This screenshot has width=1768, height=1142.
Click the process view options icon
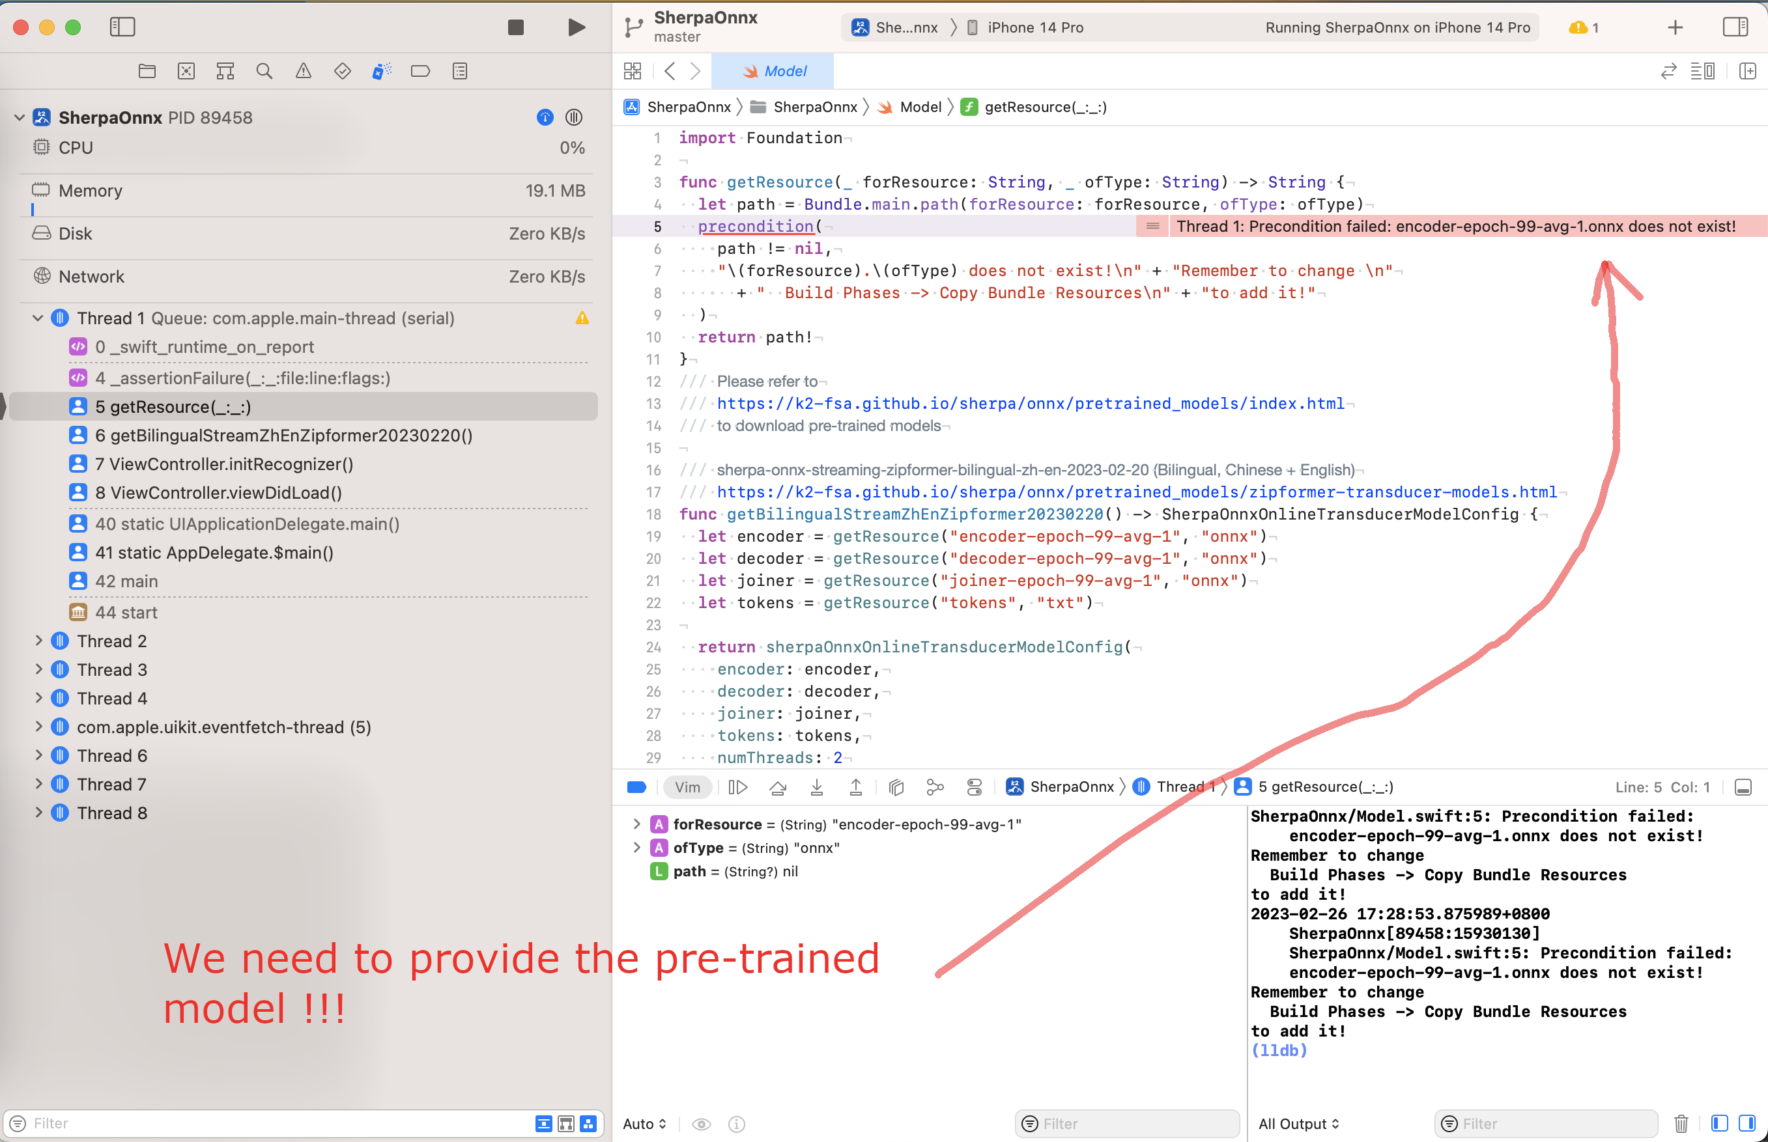click(575, 117)
